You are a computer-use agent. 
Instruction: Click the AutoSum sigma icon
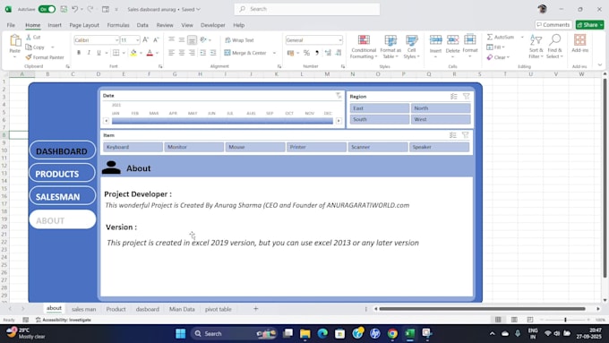tap(490, 37)
